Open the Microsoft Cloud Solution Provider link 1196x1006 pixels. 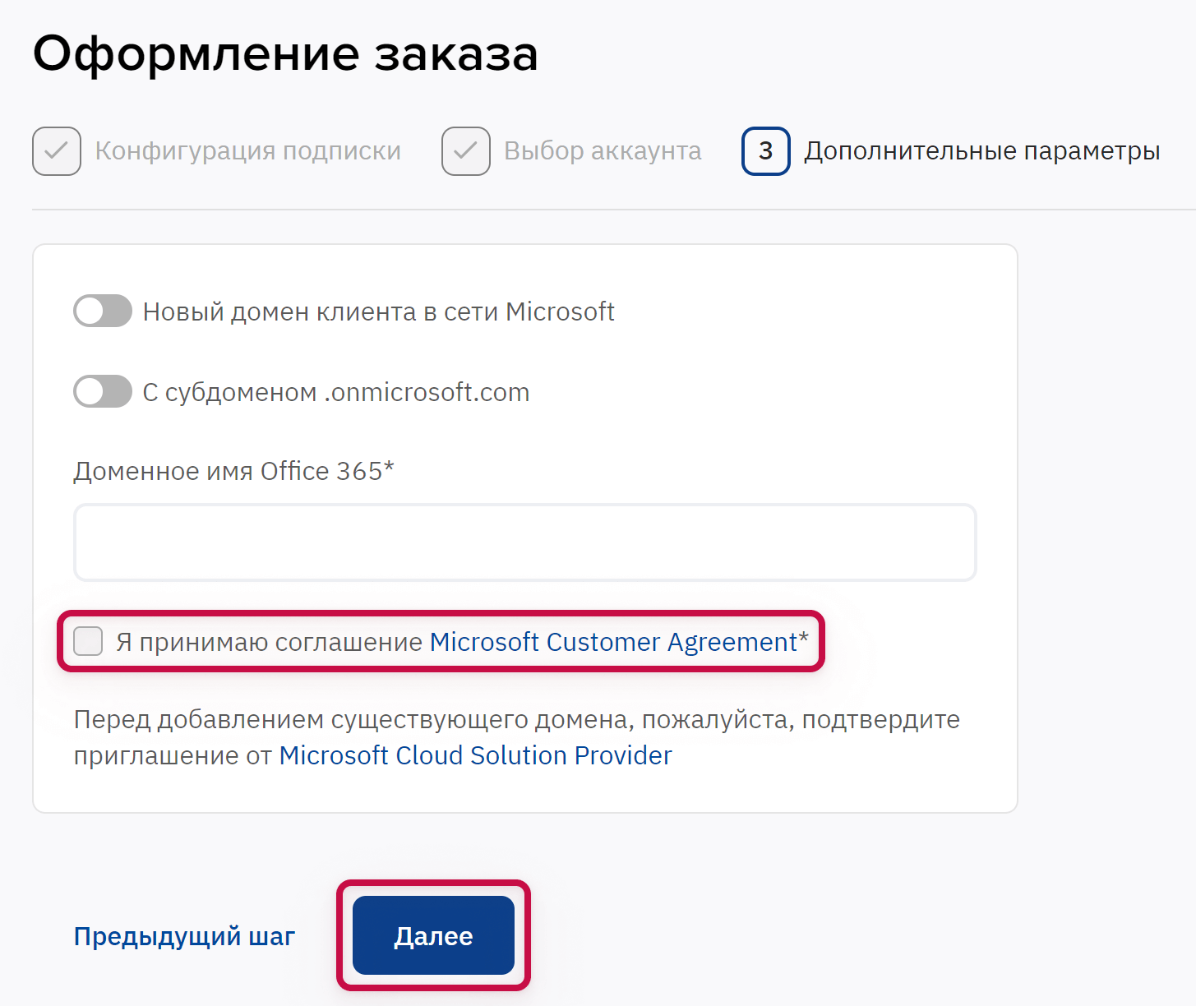(475, 755)
